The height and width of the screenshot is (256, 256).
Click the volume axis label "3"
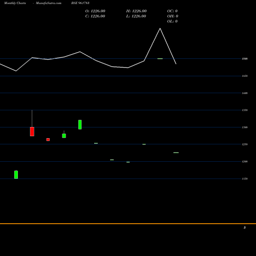245,227
